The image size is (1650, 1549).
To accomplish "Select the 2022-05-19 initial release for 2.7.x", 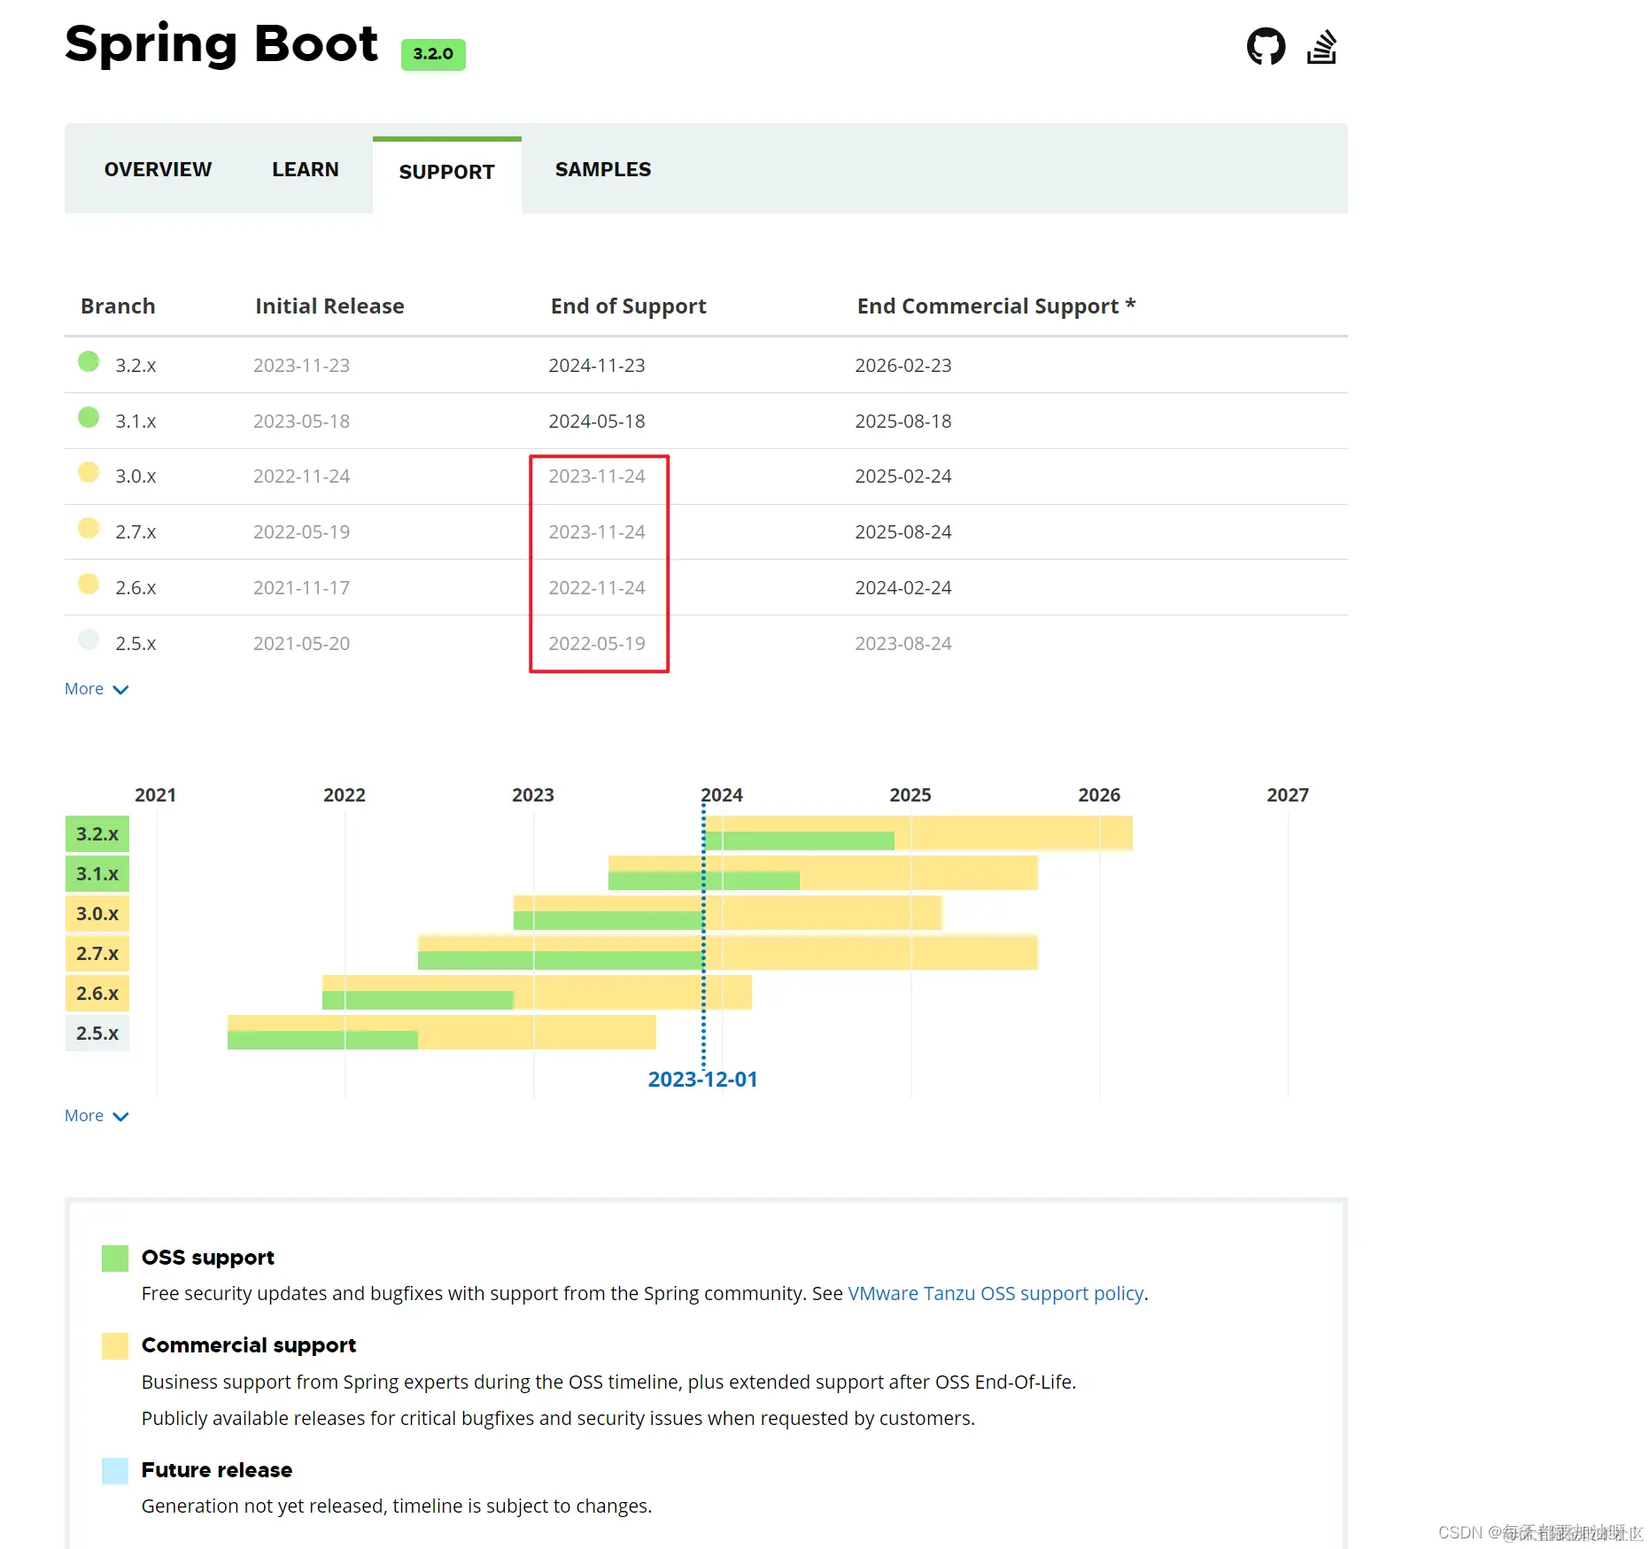I will [x=301, y=531].
